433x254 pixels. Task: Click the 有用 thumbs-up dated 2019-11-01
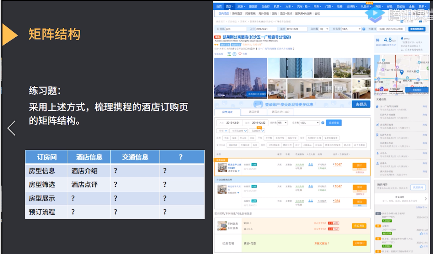423,247
